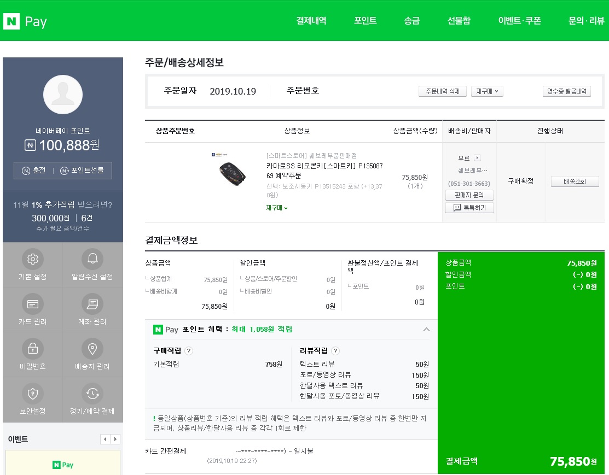Open the 이벤트·쿠폰 menu
Screen dimensions: 609x475
pyautogui.click(x=520, y=21)
